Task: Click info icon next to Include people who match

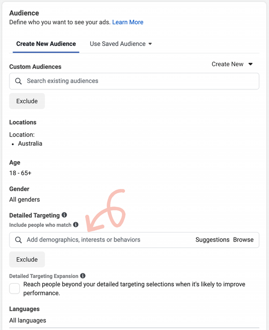Action: [x=76, y=224]
